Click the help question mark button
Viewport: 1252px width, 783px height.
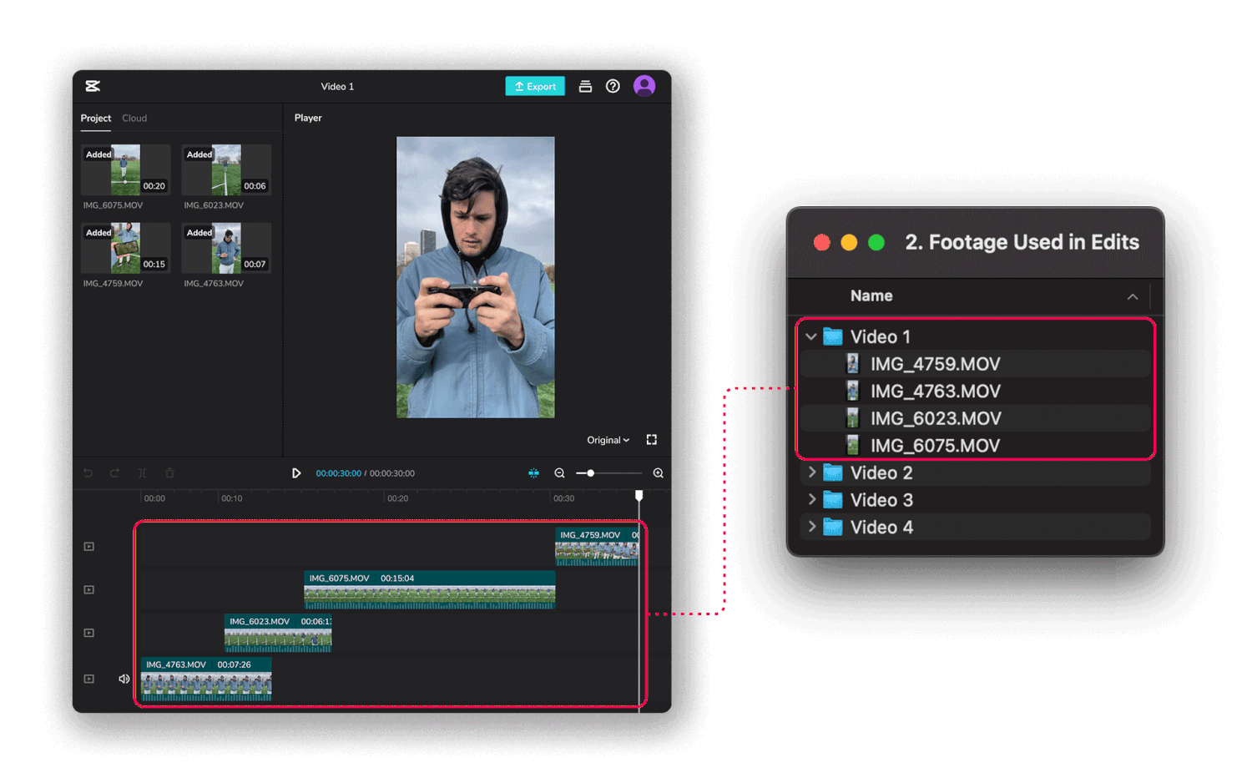613,85
